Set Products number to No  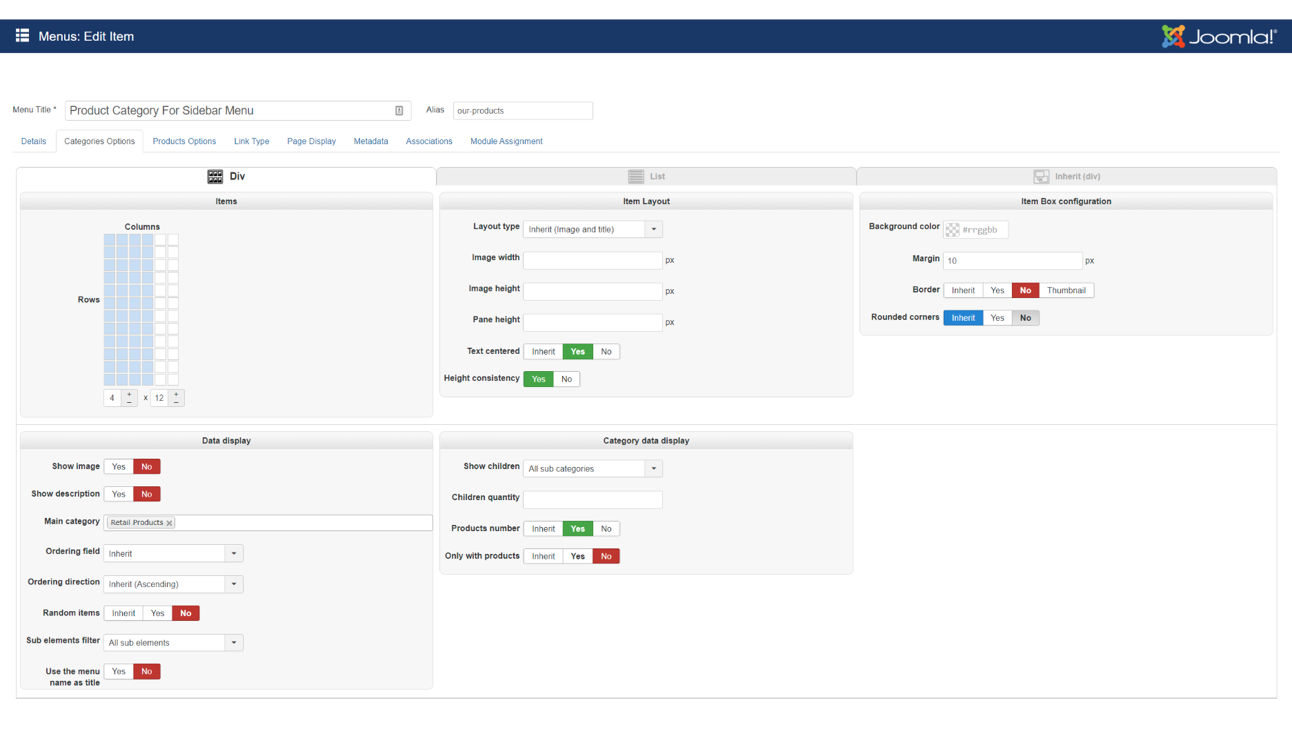[606, 529]
